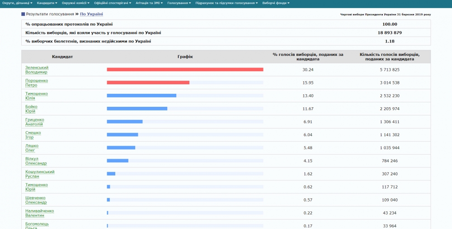Select the 2 205 974 votes cell
This screenshot has width=452, height=229.
click(x=390, y=109)
